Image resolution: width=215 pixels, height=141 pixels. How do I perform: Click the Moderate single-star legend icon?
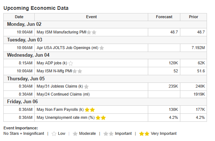(75, 134)
